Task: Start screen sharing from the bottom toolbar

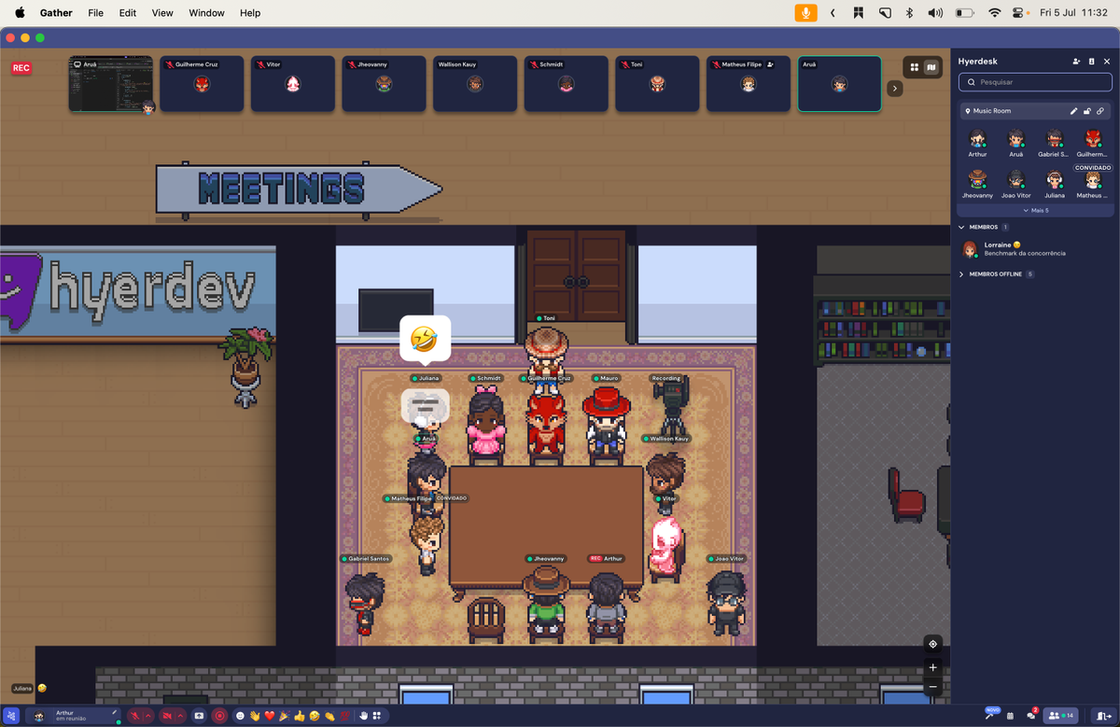Action: click(199, 716)
